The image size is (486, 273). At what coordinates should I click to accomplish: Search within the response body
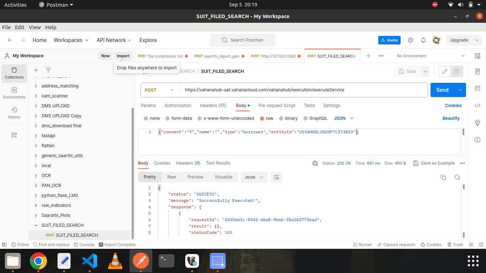click(458, 177)
